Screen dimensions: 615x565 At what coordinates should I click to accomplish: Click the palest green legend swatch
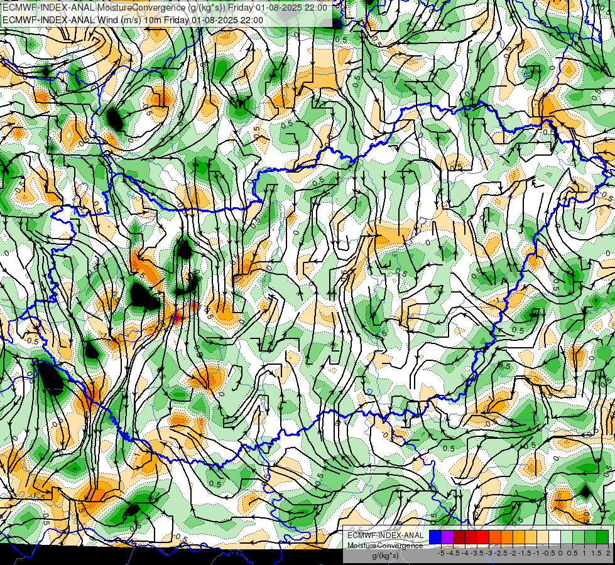coord(567,537)
